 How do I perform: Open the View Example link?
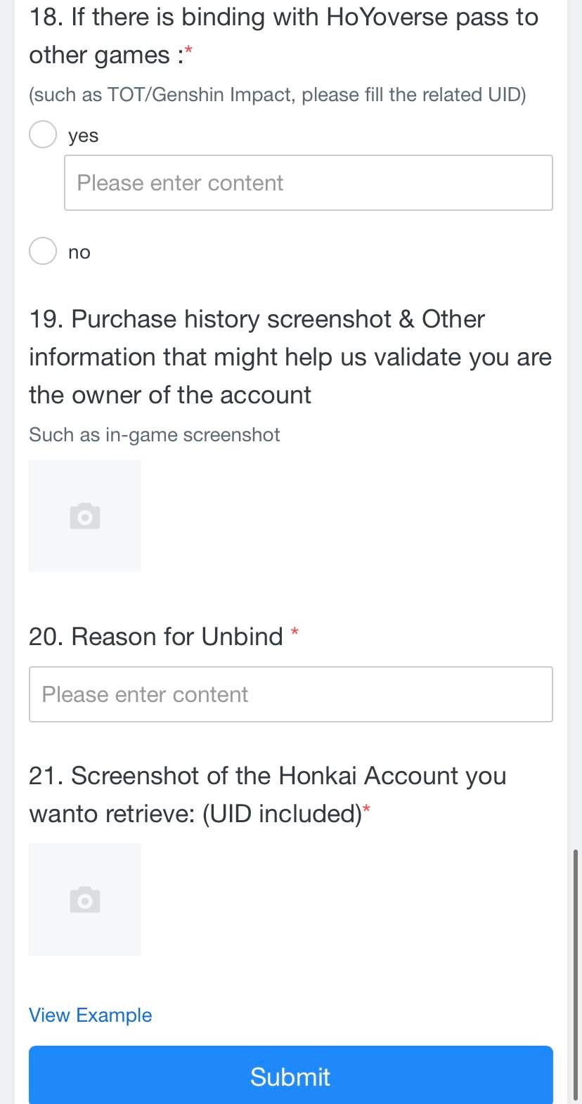(90, 1015)
